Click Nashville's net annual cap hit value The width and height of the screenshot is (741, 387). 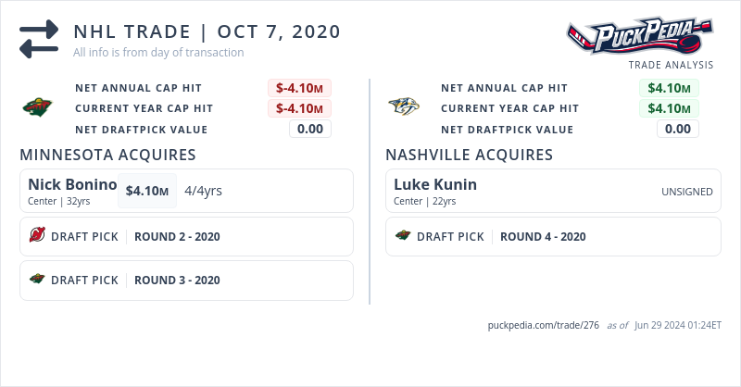[668, 88]
